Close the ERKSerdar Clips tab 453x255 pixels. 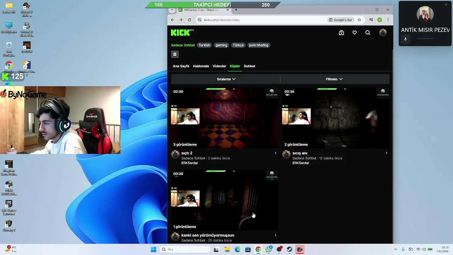228,10
